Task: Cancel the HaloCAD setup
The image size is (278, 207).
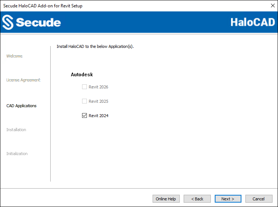Action: [259, 199]
